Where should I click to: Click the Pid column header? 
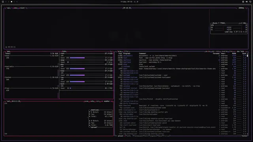coord(120,54)
